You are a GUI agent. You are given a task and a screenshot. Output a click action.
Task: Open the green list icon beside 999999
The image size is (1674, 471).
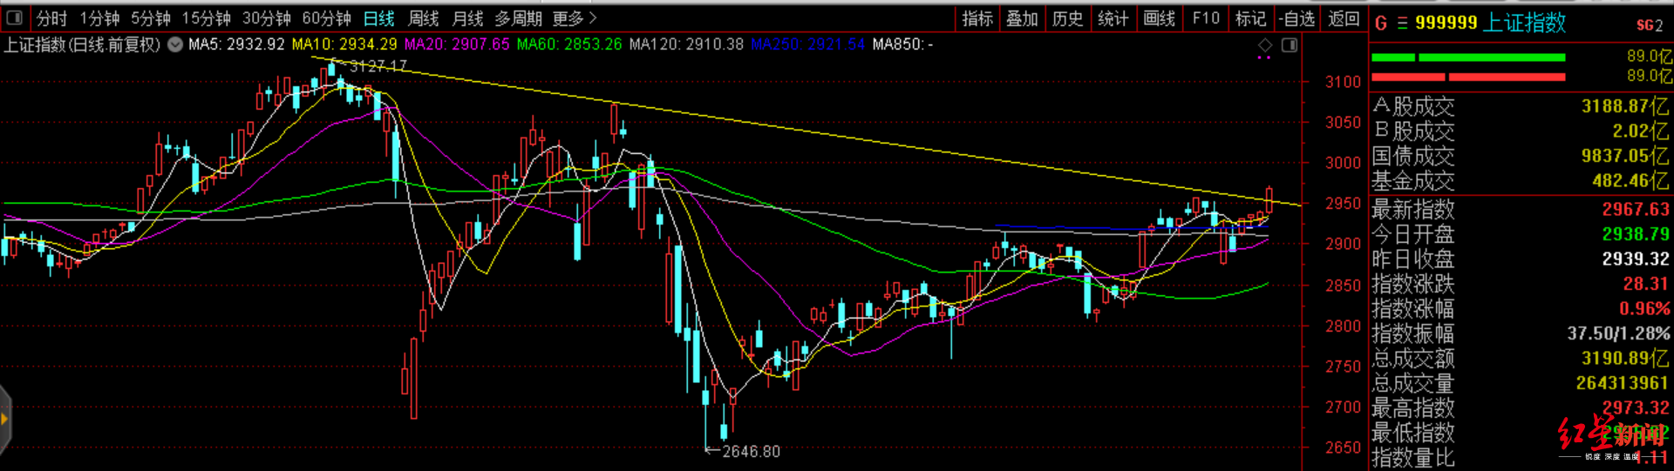(x=1402, y=24)
